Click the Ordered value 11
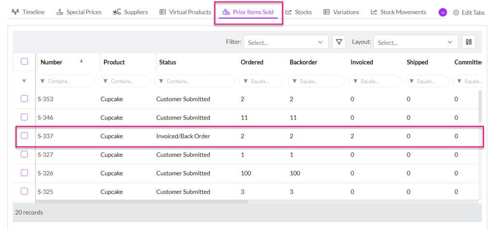Screen dimensions: 493x230 coord(244,118)
